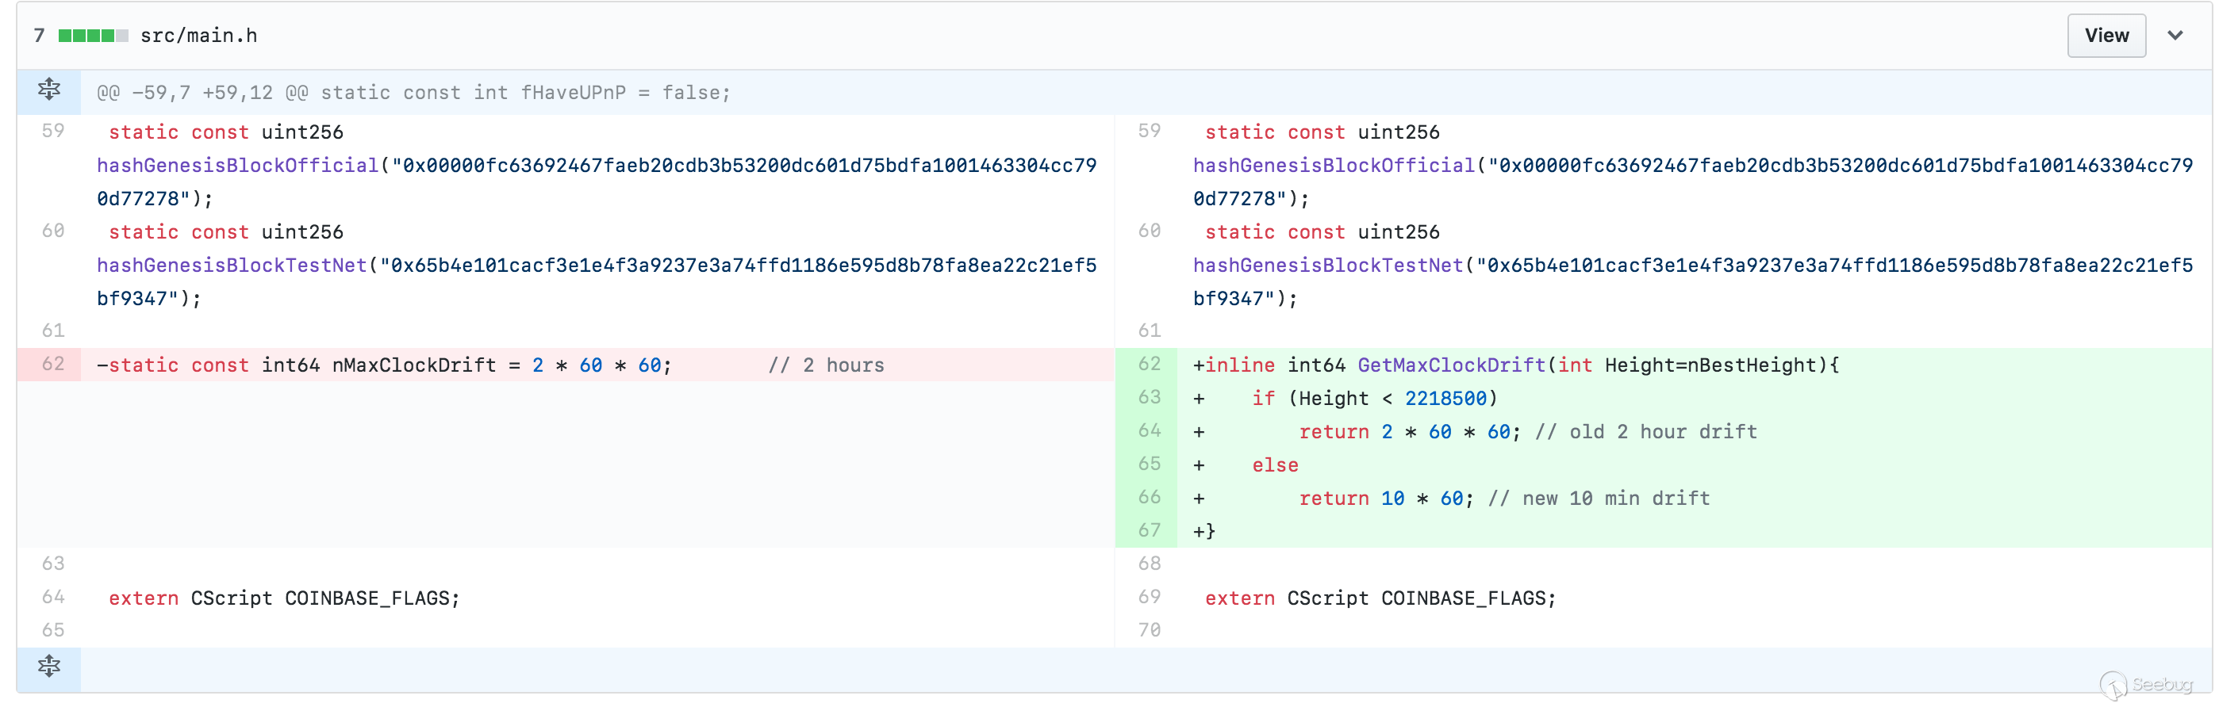The width and height of the screenshot is (2215, 707).
Task: Select added line number 67 with closing brace
Action: (x=1149, y=531)
